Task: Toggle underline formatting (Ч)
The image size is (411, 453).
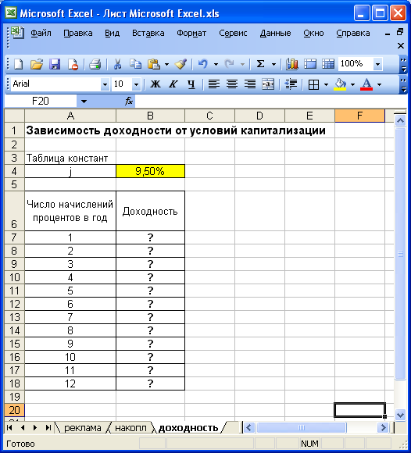Action: 191,84
